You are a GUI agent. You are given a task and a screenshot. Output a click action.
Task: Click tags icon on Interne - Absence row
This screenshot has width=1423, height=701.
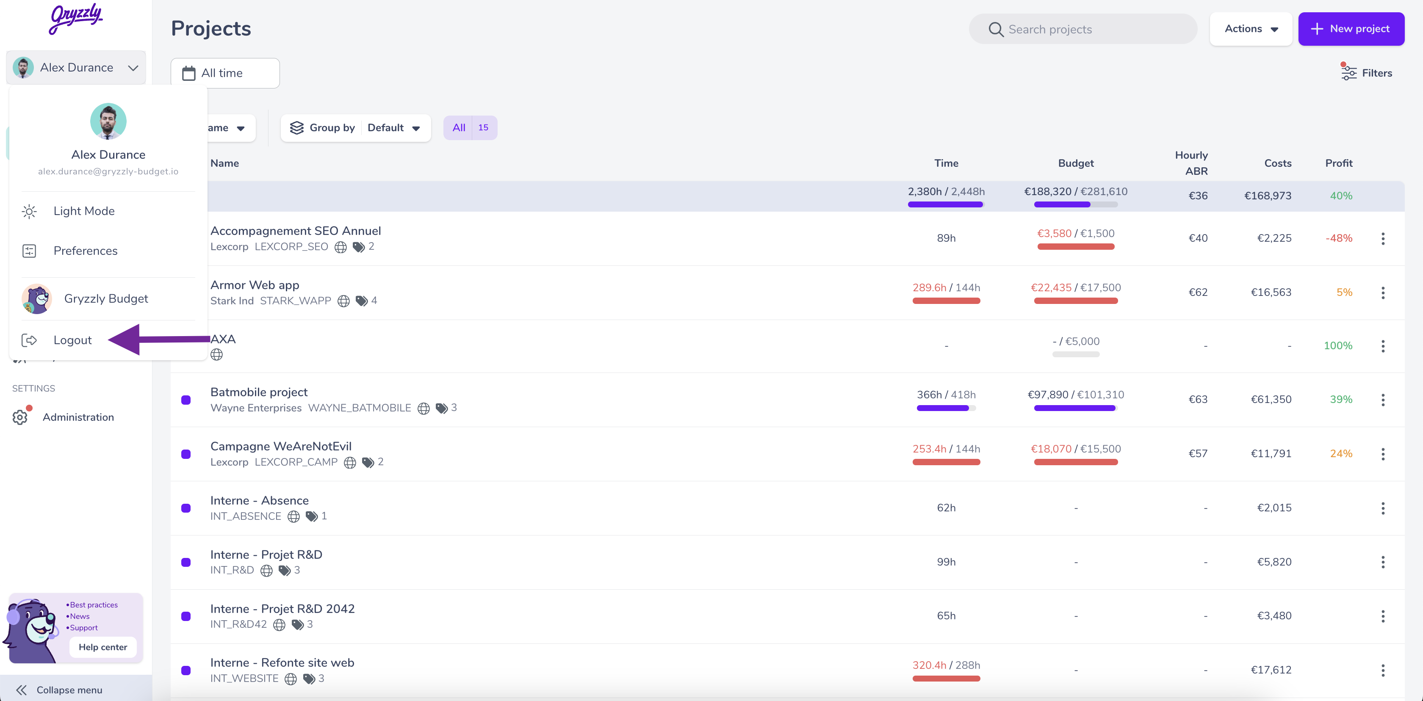tap(312, 516)
